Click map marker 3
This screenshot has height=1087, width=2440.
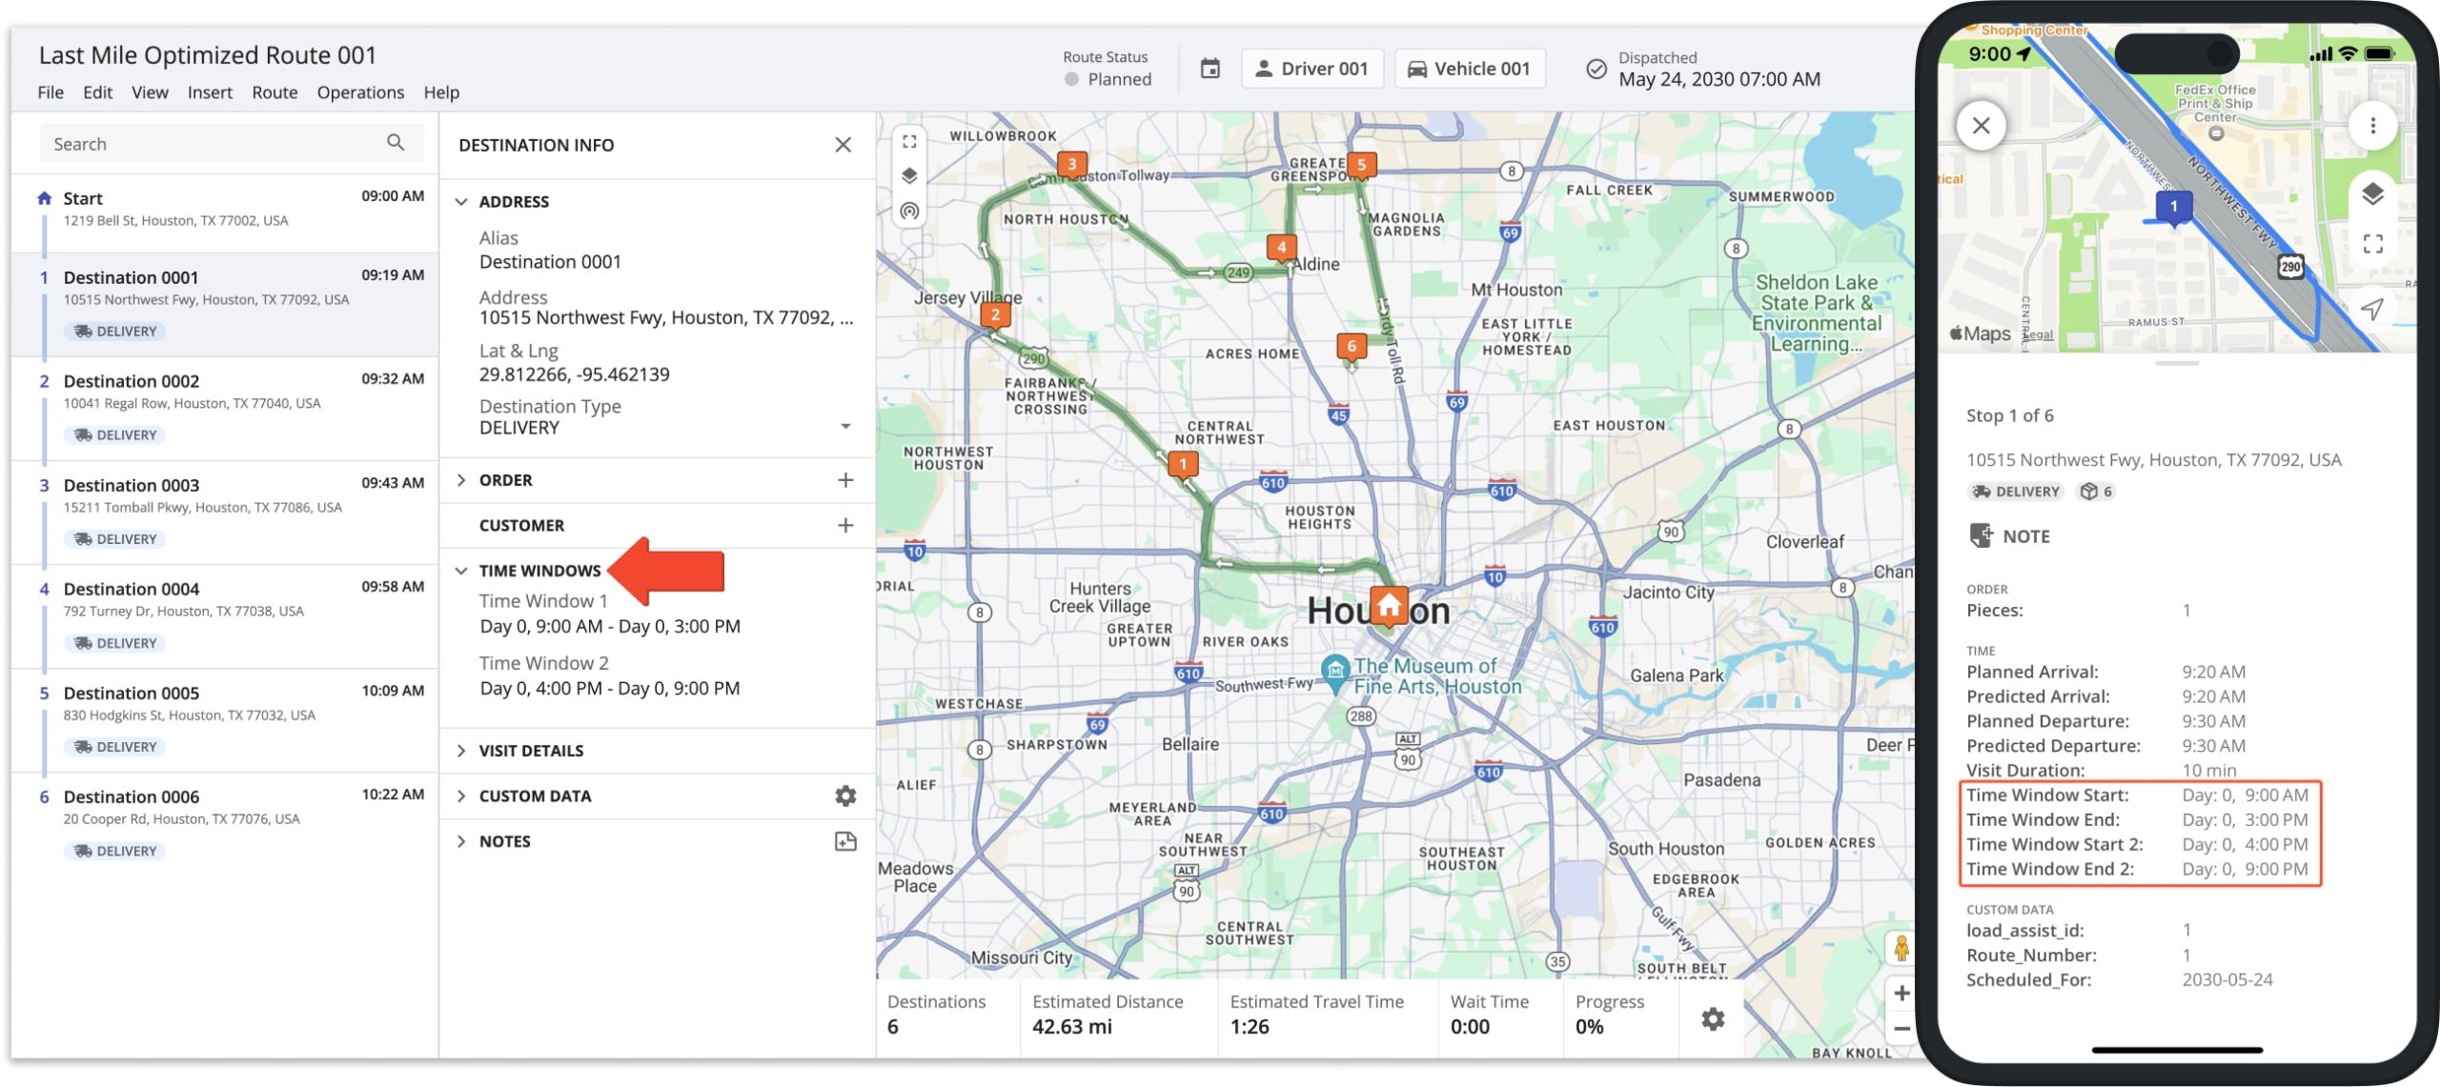(1072, 166)
